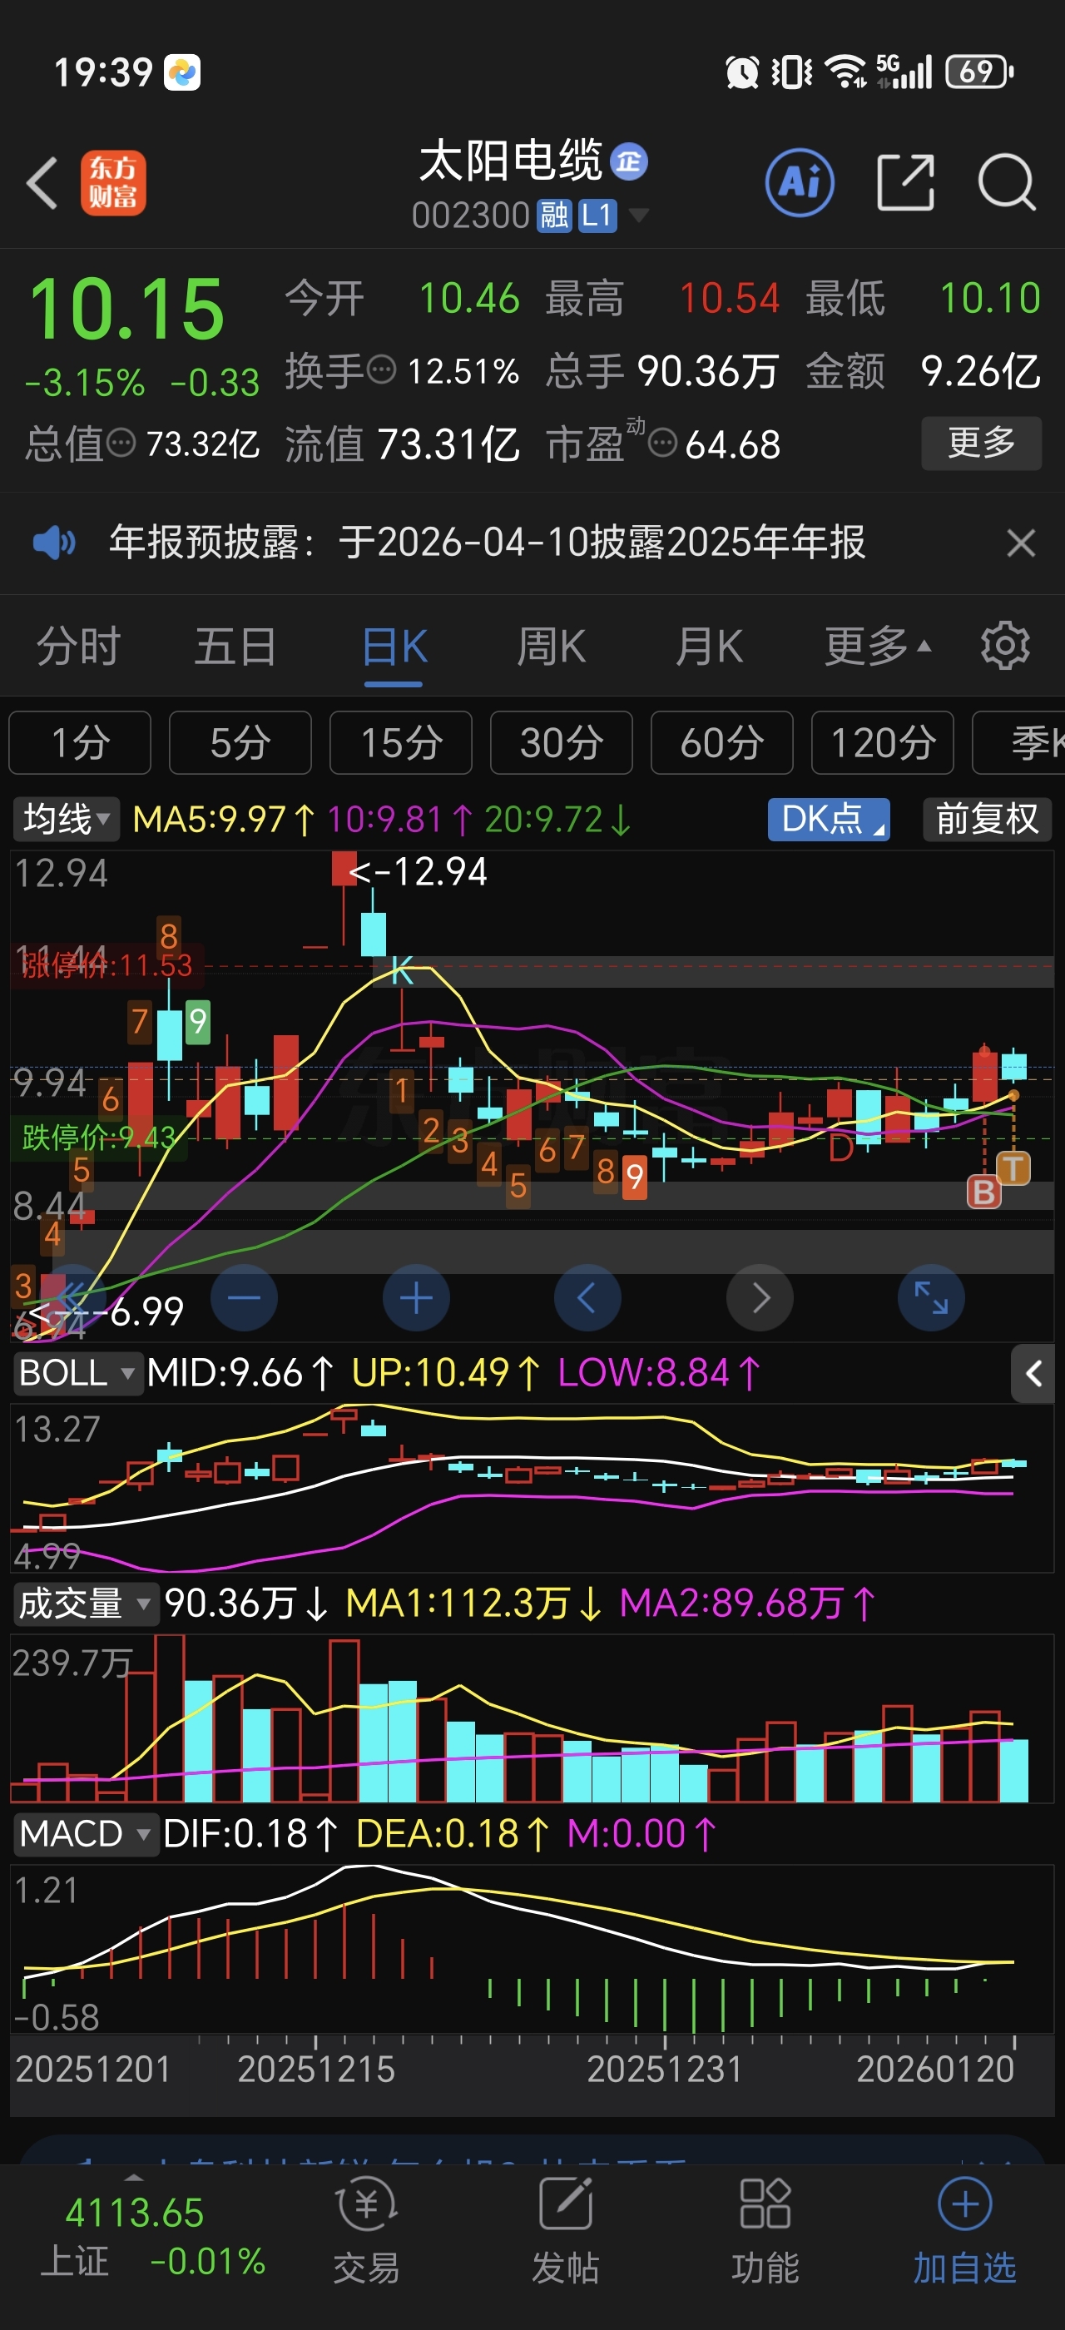Switch to the 周K tab
Image resolution: width=1065 pixels, height=2330 pixels.
pyautogui.click(x=551, y=647)
